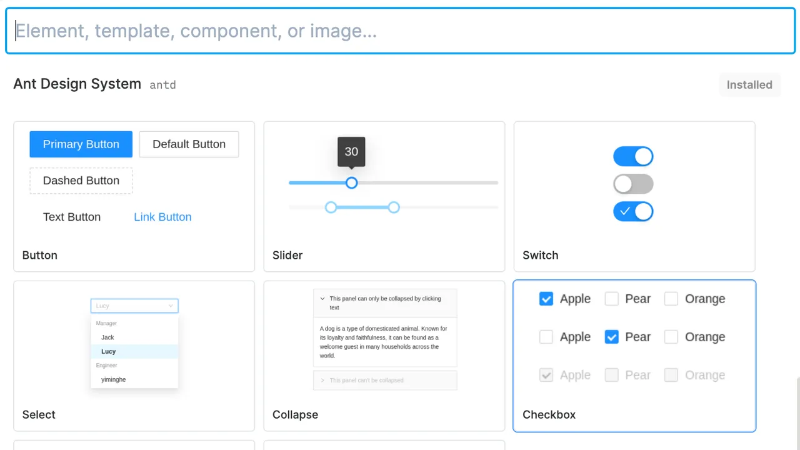This screenshot has height=450, width=800.
Task: Uncheck Pear in the second checkbox row
Action: [x=612, y=337]
